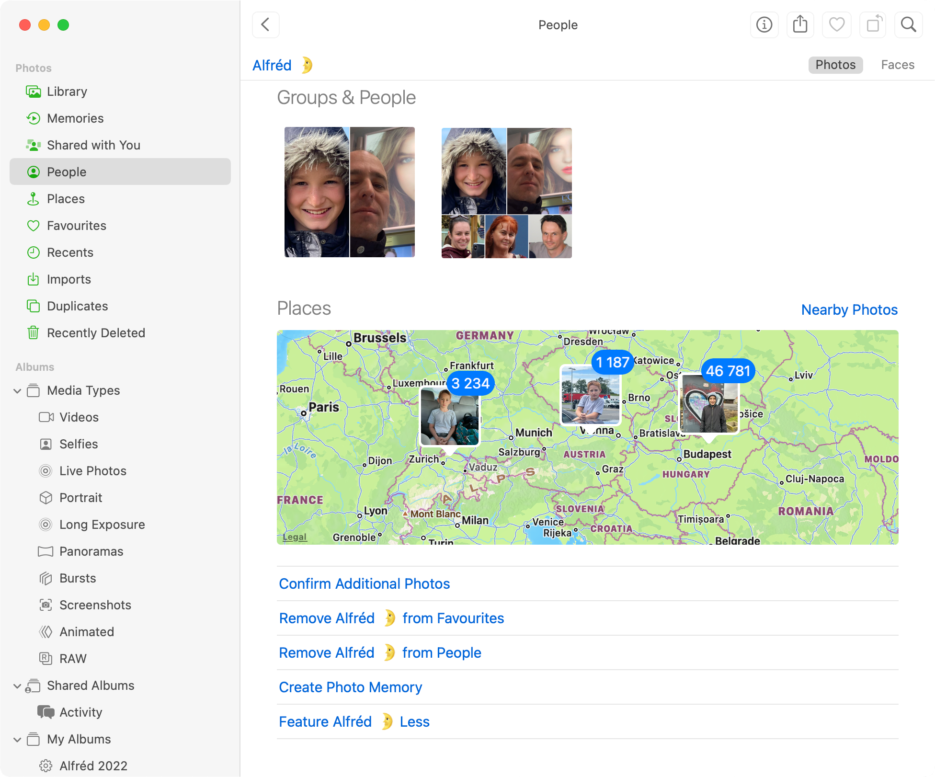Click Remove Alfréd from People
Viewport: 935px width, 777px height.
[380, 653]
